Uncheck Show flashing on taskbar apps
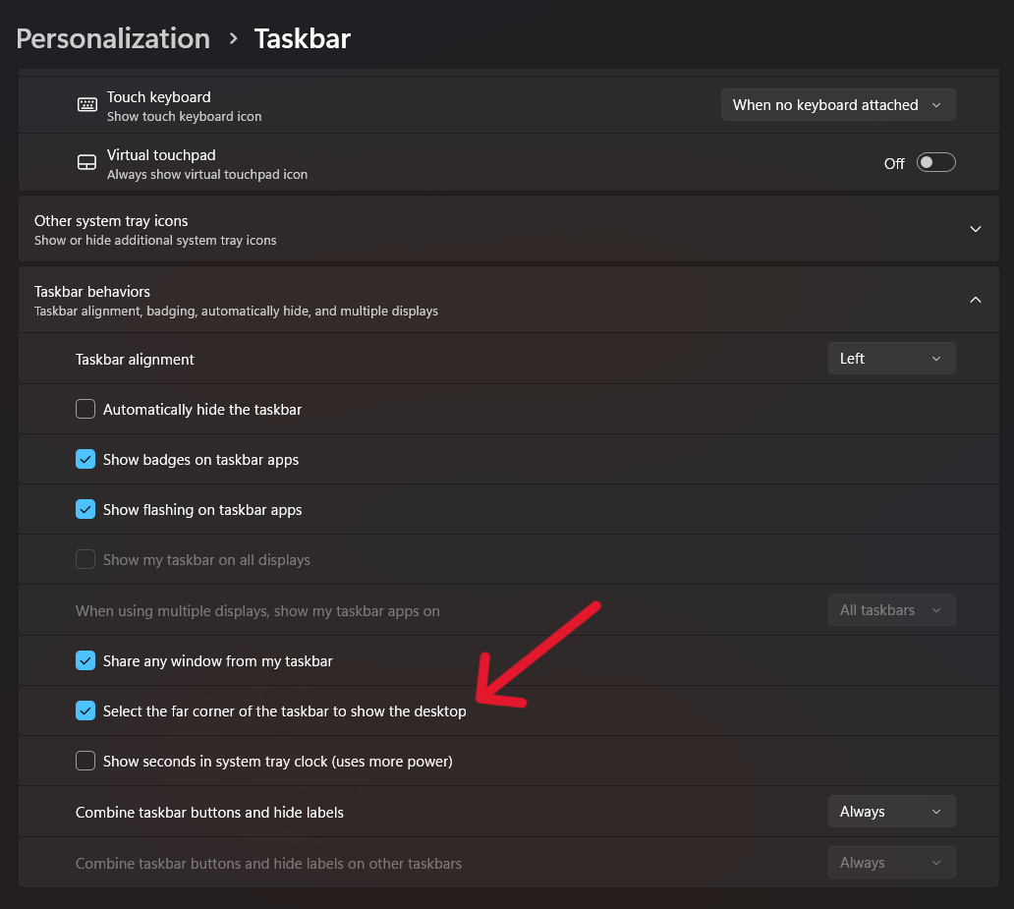The width and height of the screenshot is (1014, 909). pos(85,509)
